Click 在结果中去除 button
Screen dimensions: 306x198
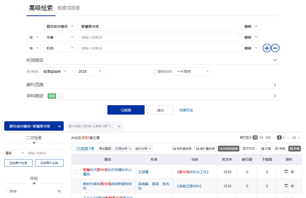[x=49, y=163]
